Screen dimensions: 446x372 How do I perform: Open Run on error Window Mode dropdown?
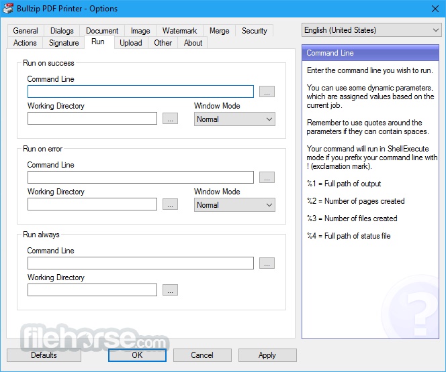tap(234, 204)
